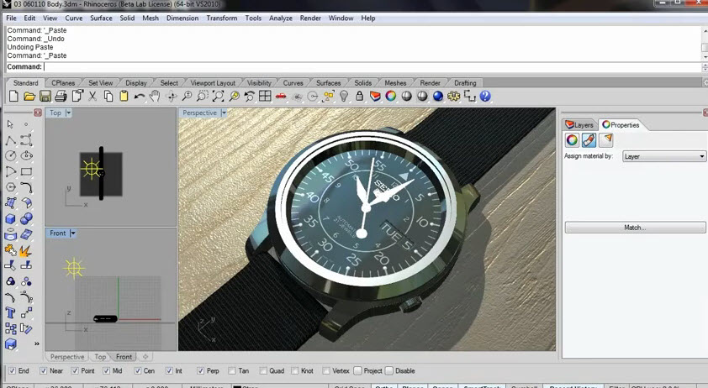Switch to the Drafting toolbar tab

click(x=465, y=83)
